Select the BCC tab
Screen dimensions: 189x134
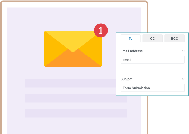click(174, 39)
